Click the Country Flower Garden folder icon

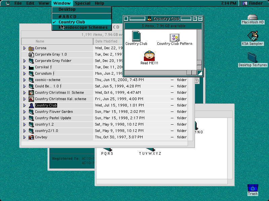click(31, 112)
